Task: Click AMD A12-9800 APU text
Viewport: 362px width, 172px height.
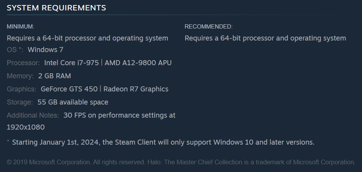Action: pos(138,63)
